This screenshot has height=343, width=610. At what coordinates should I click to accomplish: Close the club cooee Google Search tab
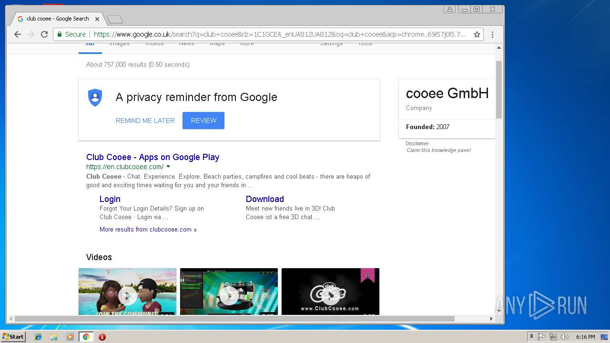click(97, 19)
